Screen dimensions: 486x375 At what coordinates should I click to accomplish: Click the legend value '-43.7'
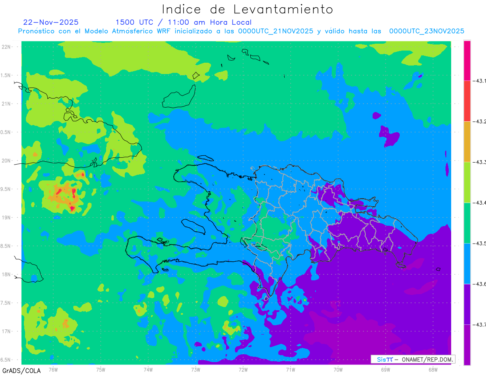(479, 324)
